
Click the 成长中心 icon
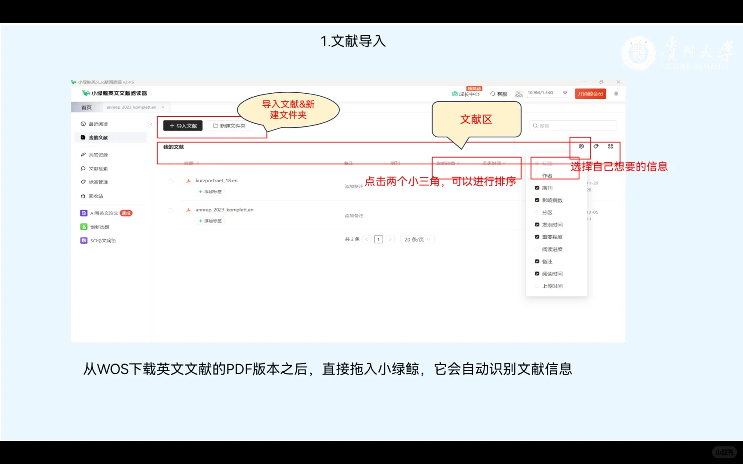455,94
